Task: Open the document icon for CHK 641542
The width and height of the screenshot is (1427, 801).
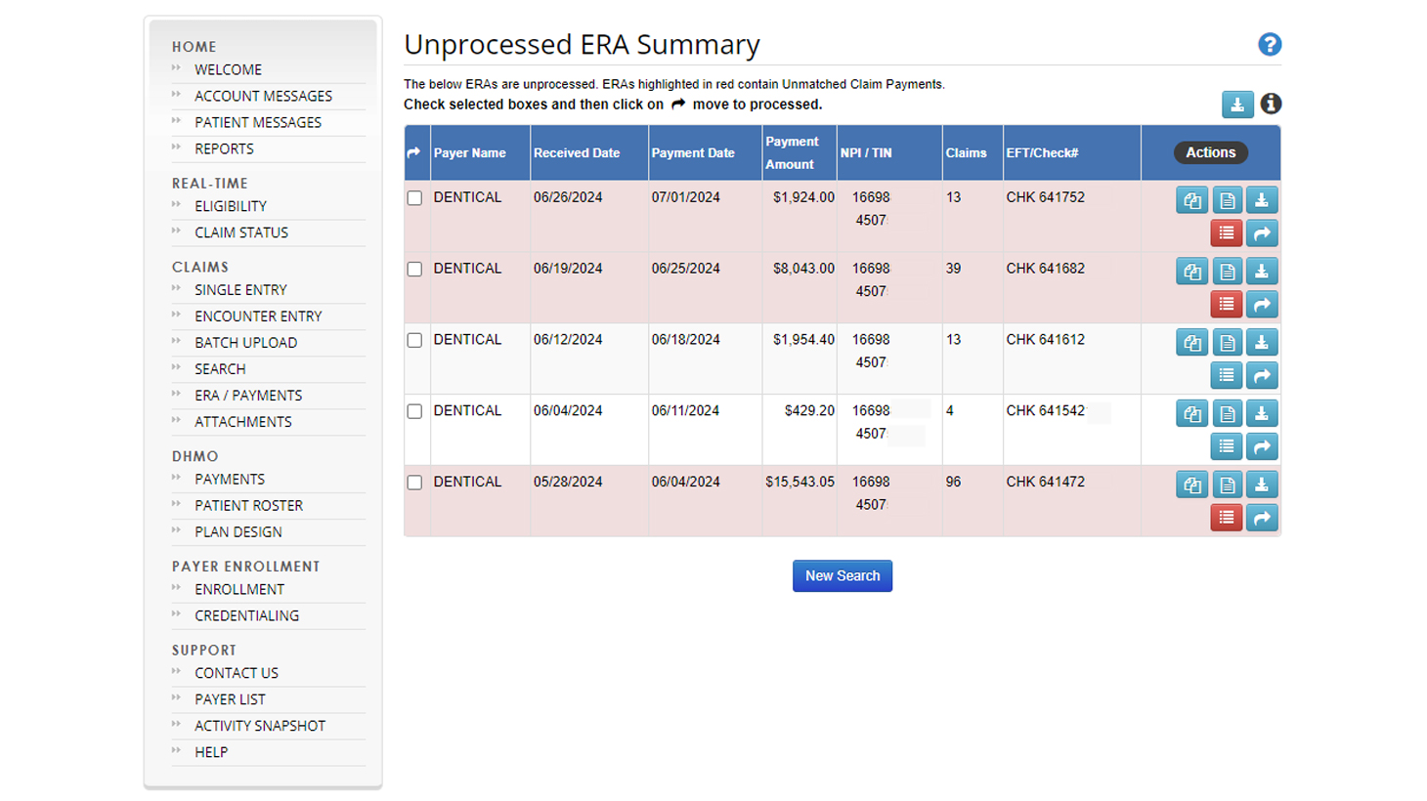Action: point(1228,414)
